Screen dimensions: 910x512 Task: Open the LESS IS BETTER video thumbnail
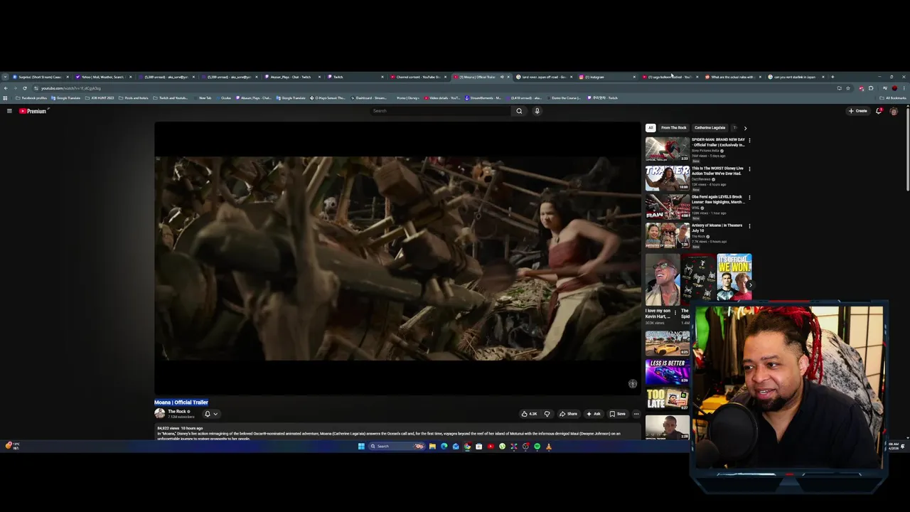click(x=667, y=371)
